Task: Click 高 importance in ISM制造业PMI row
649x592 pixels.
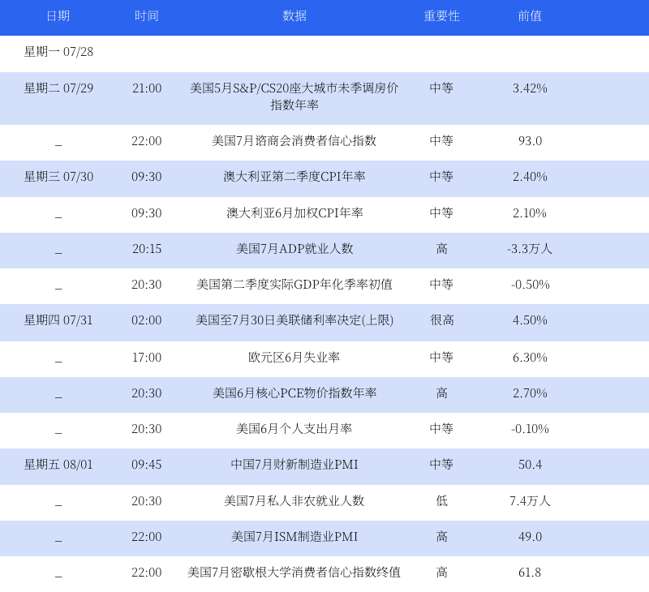Action: click(441, 537)
